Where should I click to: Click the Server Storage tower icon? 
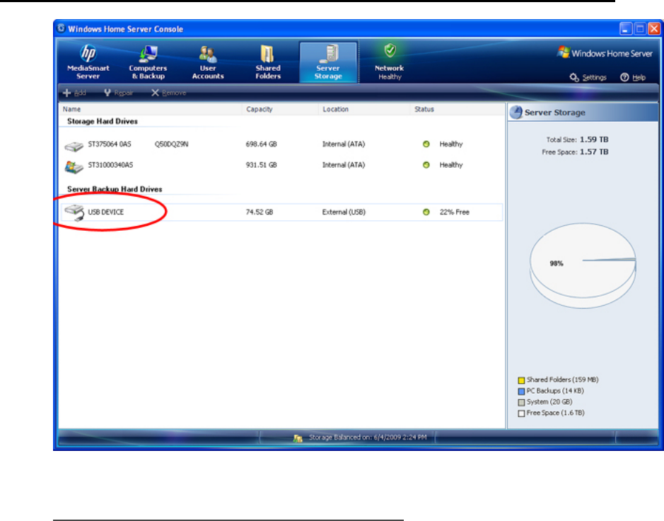tap(330, 54)
